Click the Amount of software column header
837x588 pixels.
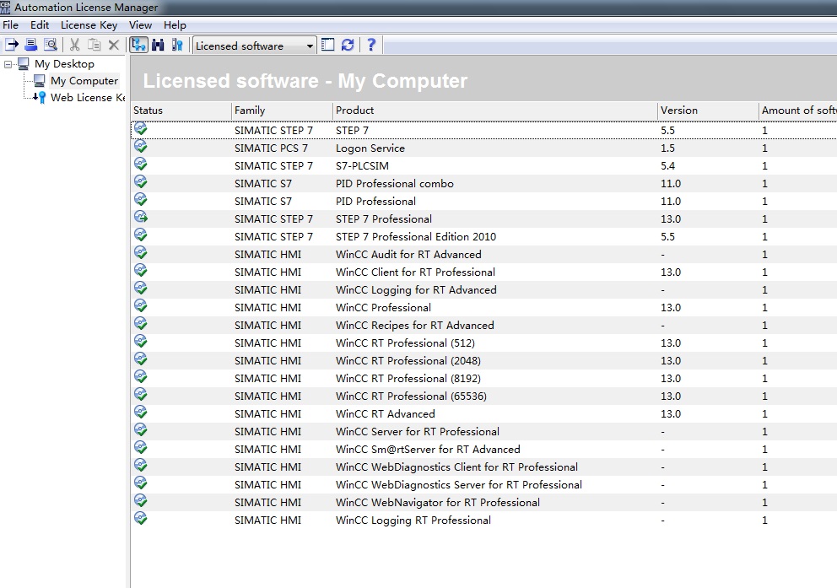[798, 111]
